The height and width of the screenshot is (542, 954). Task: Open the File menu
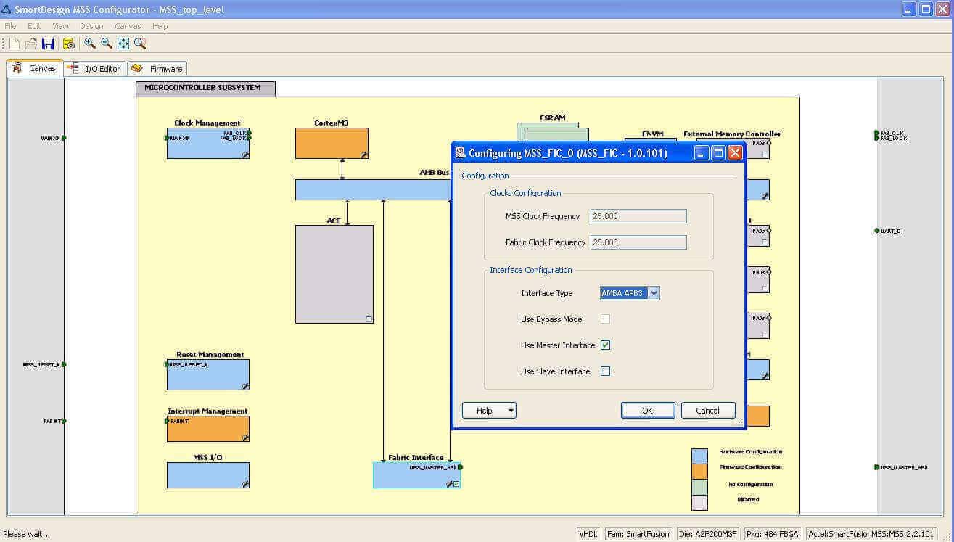(x=11, y=26)
